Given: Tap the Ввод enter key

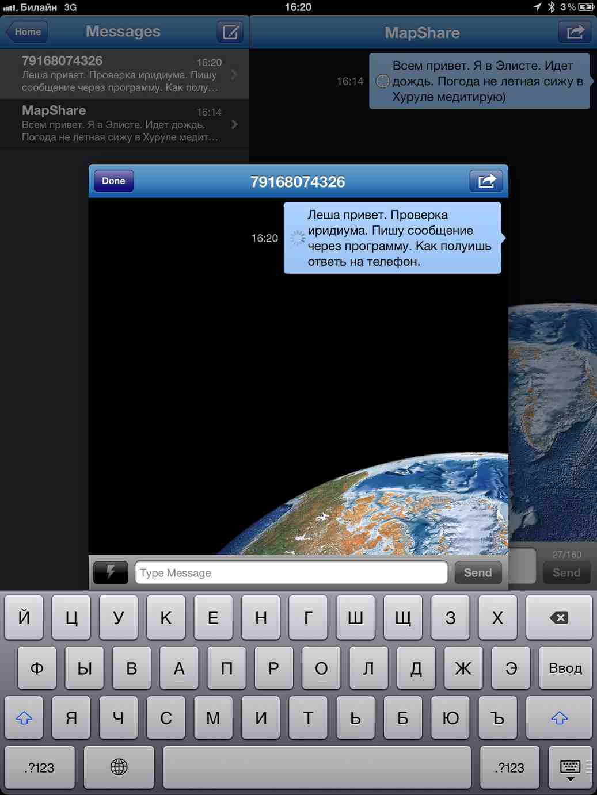Looking at the screenshot, I should pos(565,668).
